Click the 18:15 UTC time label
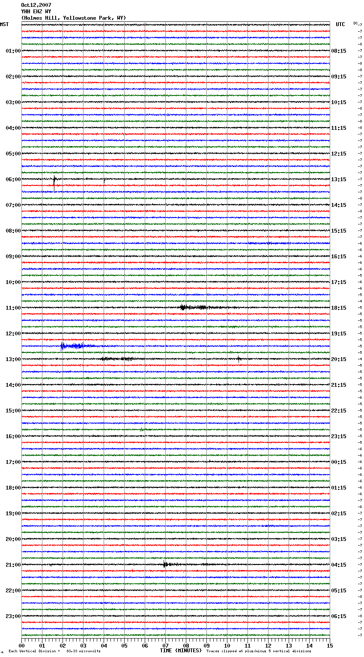Screen dimensions: 364x657 339,308
